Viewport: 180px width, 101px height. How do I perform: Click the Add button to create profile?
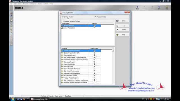[122, 26]
